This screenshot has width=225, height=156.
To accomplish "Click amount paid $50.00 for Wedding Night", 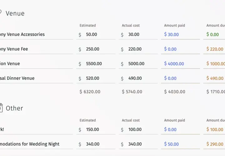I will pyautogui.click(x=180, y=144).
